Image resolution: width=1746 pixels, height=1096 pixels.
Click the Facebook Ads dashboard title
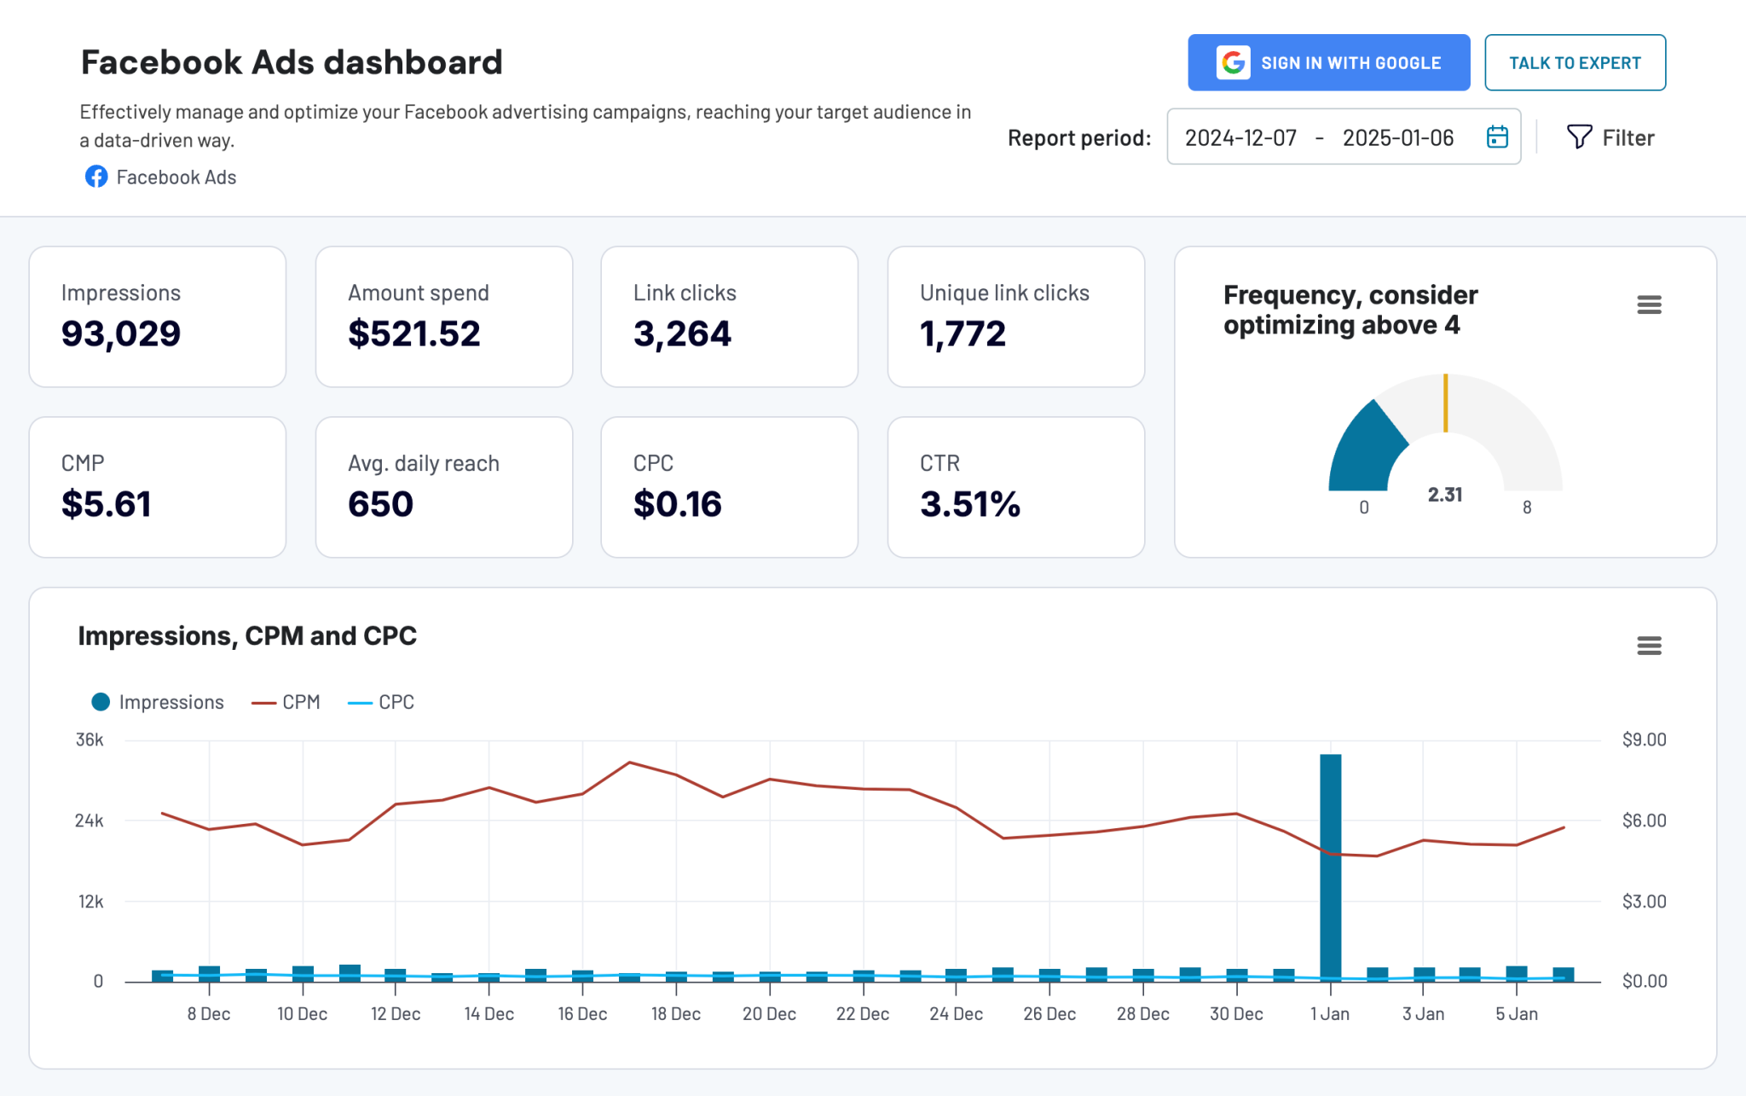point(292,61)
